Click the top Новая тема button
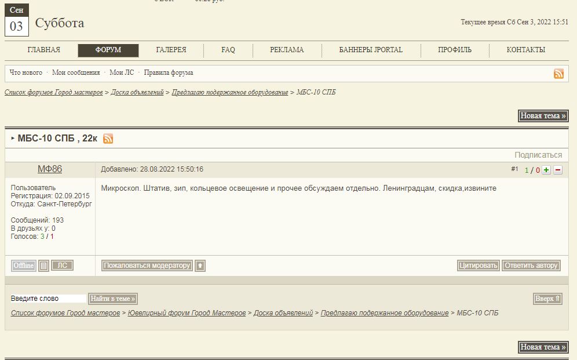The image size is (577, 360). (543, 116)
